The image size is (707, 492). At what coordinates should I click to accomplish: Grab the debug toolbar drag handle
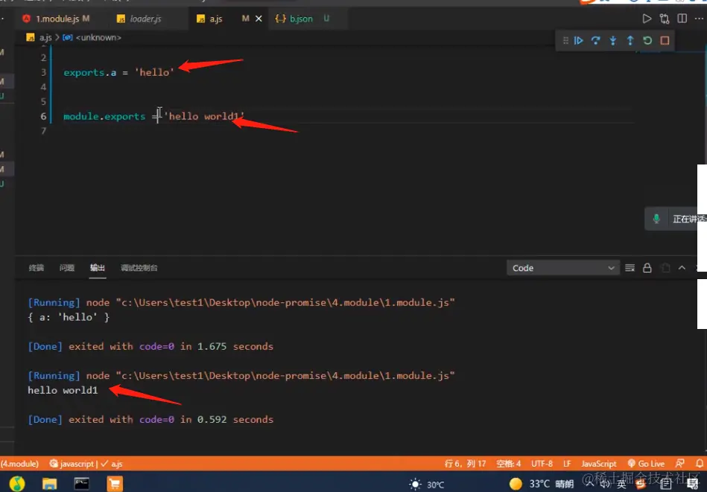click(565, 40)
